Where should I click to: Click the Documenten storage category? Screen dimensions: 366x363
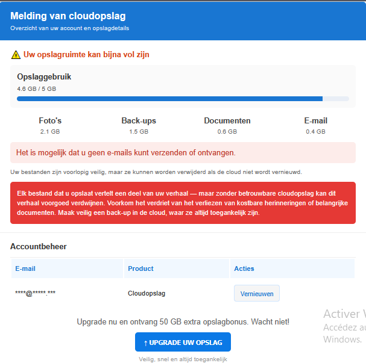[x=227, y=125]
